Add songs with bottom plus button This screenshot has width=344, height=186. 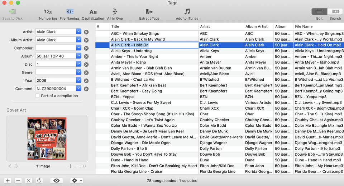(8, 181)
